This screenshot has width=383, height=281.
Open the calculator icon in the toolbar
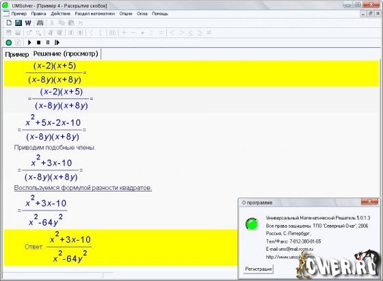[x=18, y=23]
